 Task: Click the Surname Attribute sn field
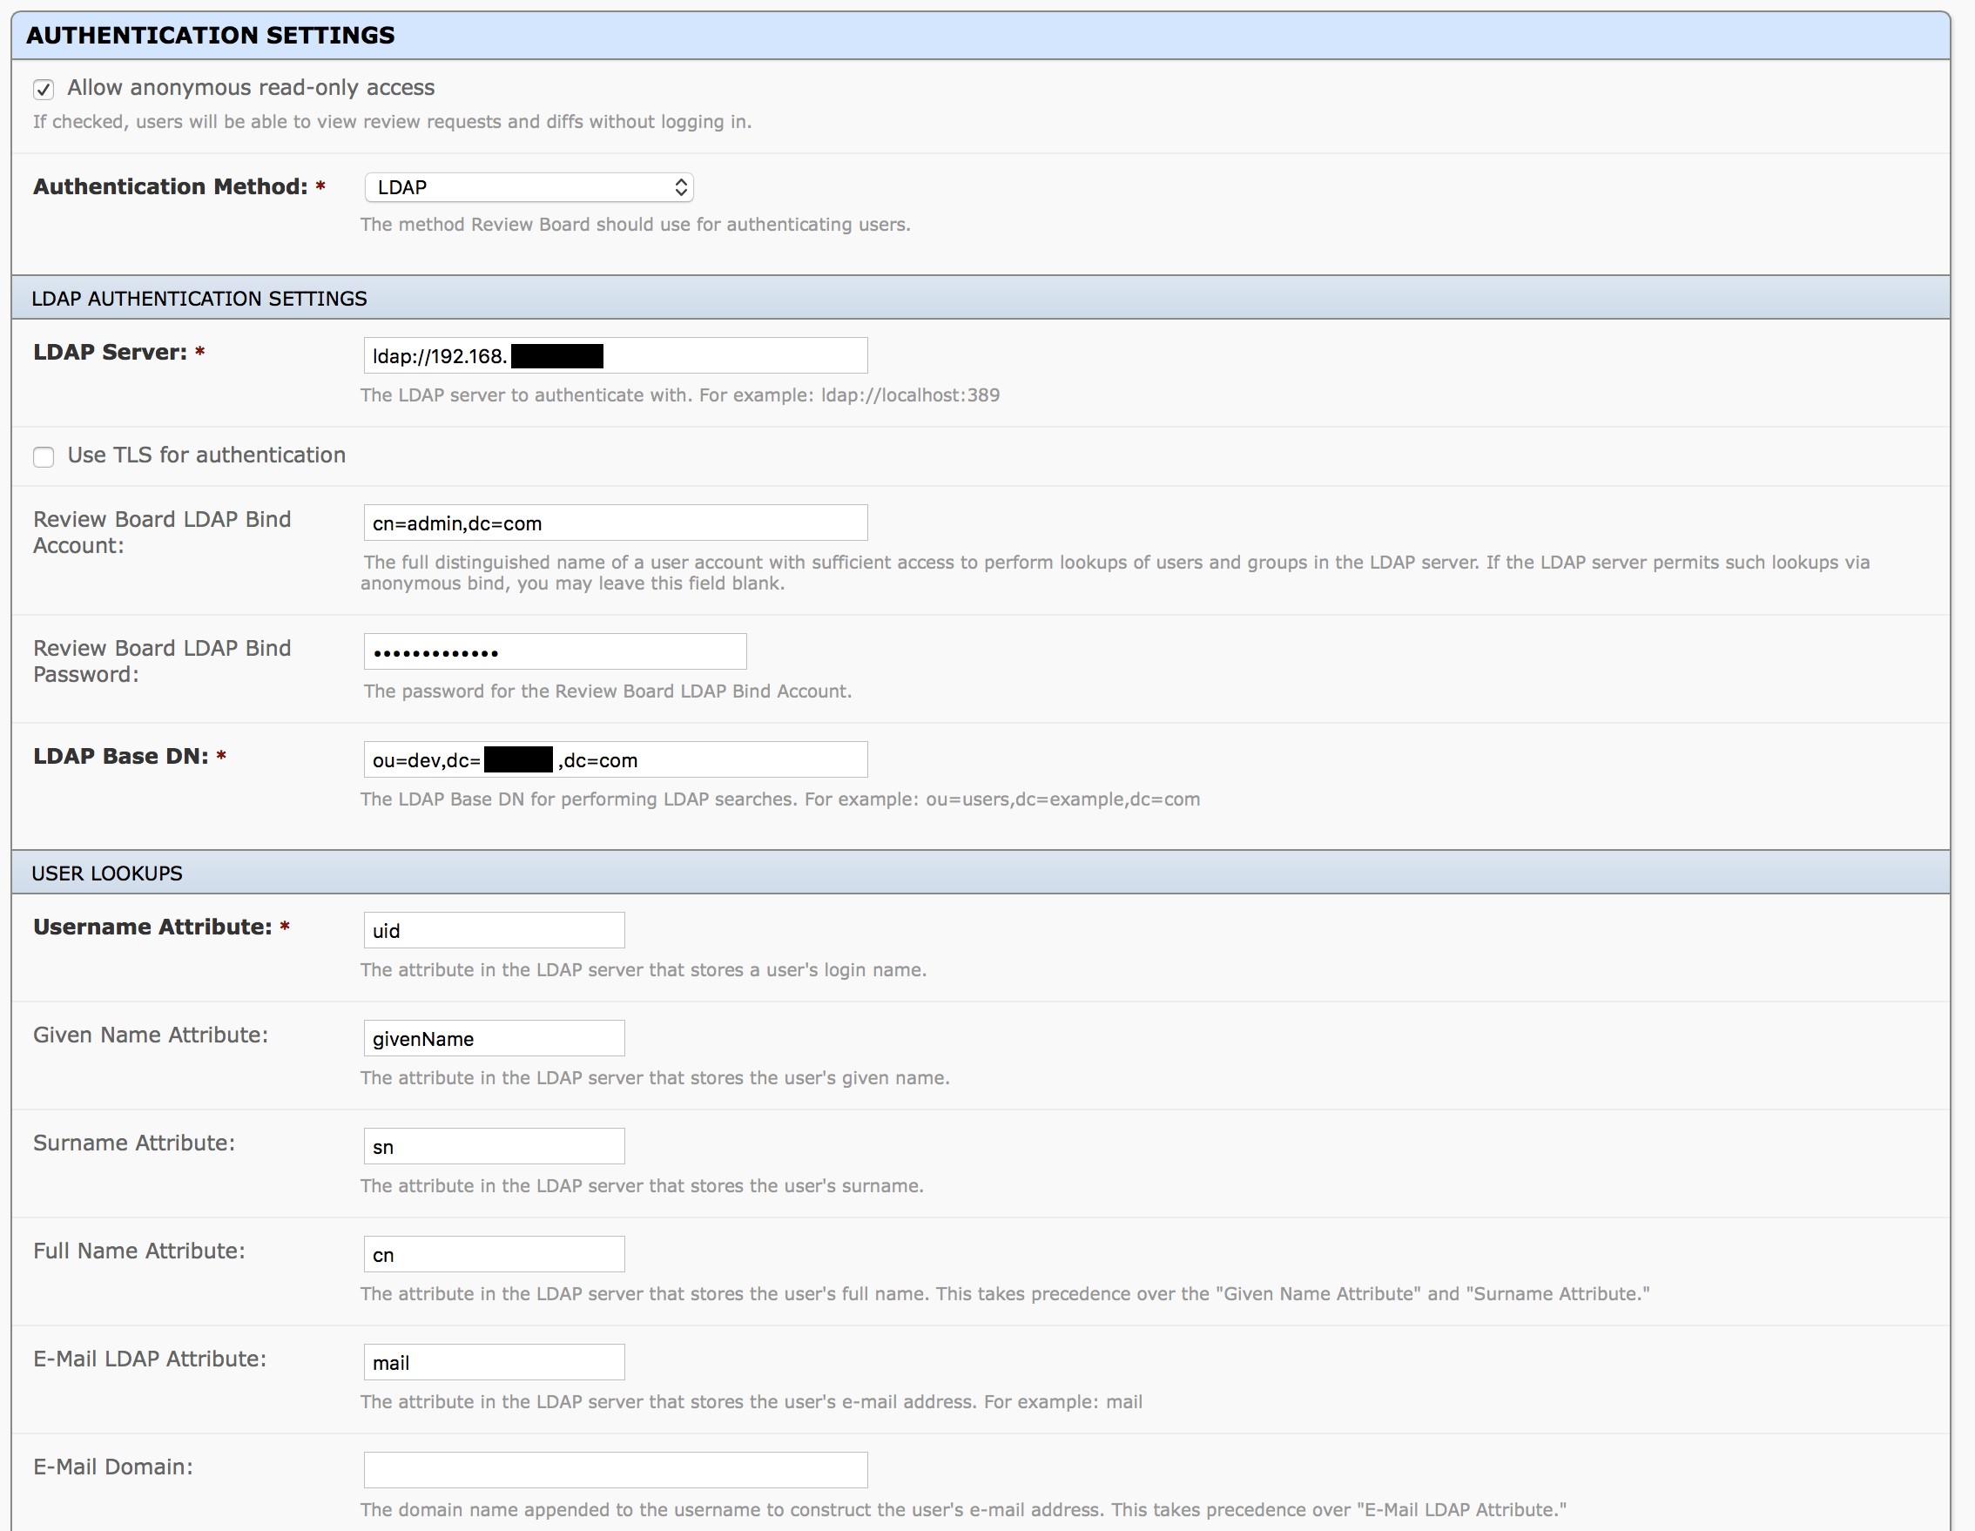pyautogui.click(x=495, y=1147)
